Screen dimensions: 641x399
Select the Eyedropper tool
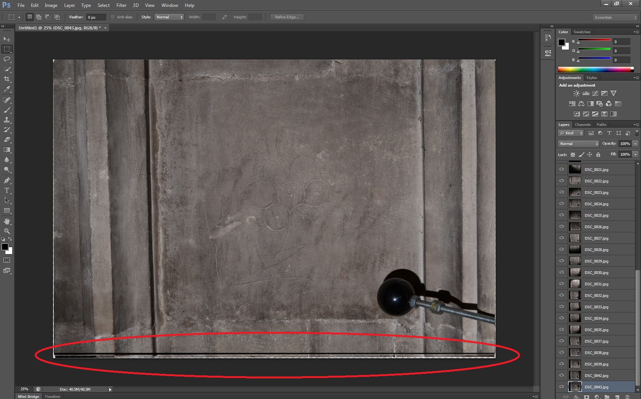pyautogui.click(x=7, y=89)
